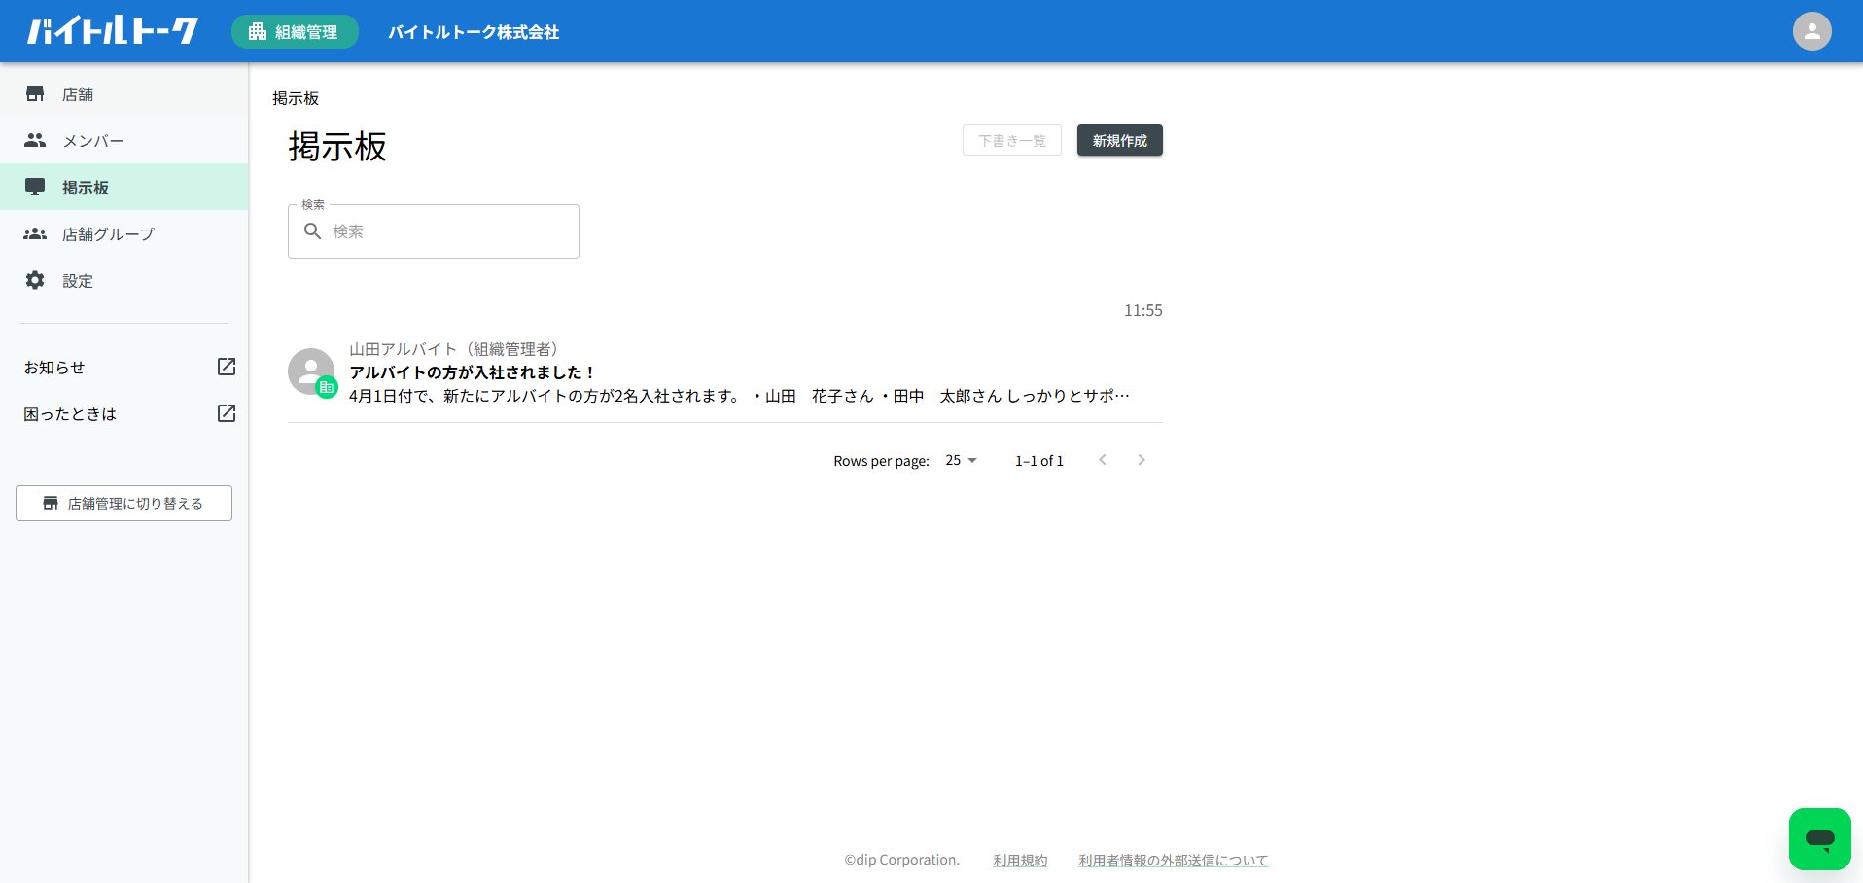Click the search magnifier icon
The image size is (1863, 883).
point(312,231)
